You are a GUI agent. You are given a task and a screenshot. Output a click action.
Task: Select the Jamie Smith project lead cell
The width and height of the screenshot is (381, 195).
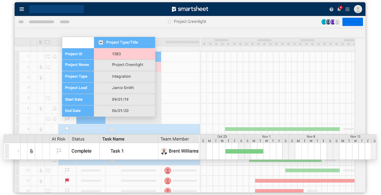124,88
